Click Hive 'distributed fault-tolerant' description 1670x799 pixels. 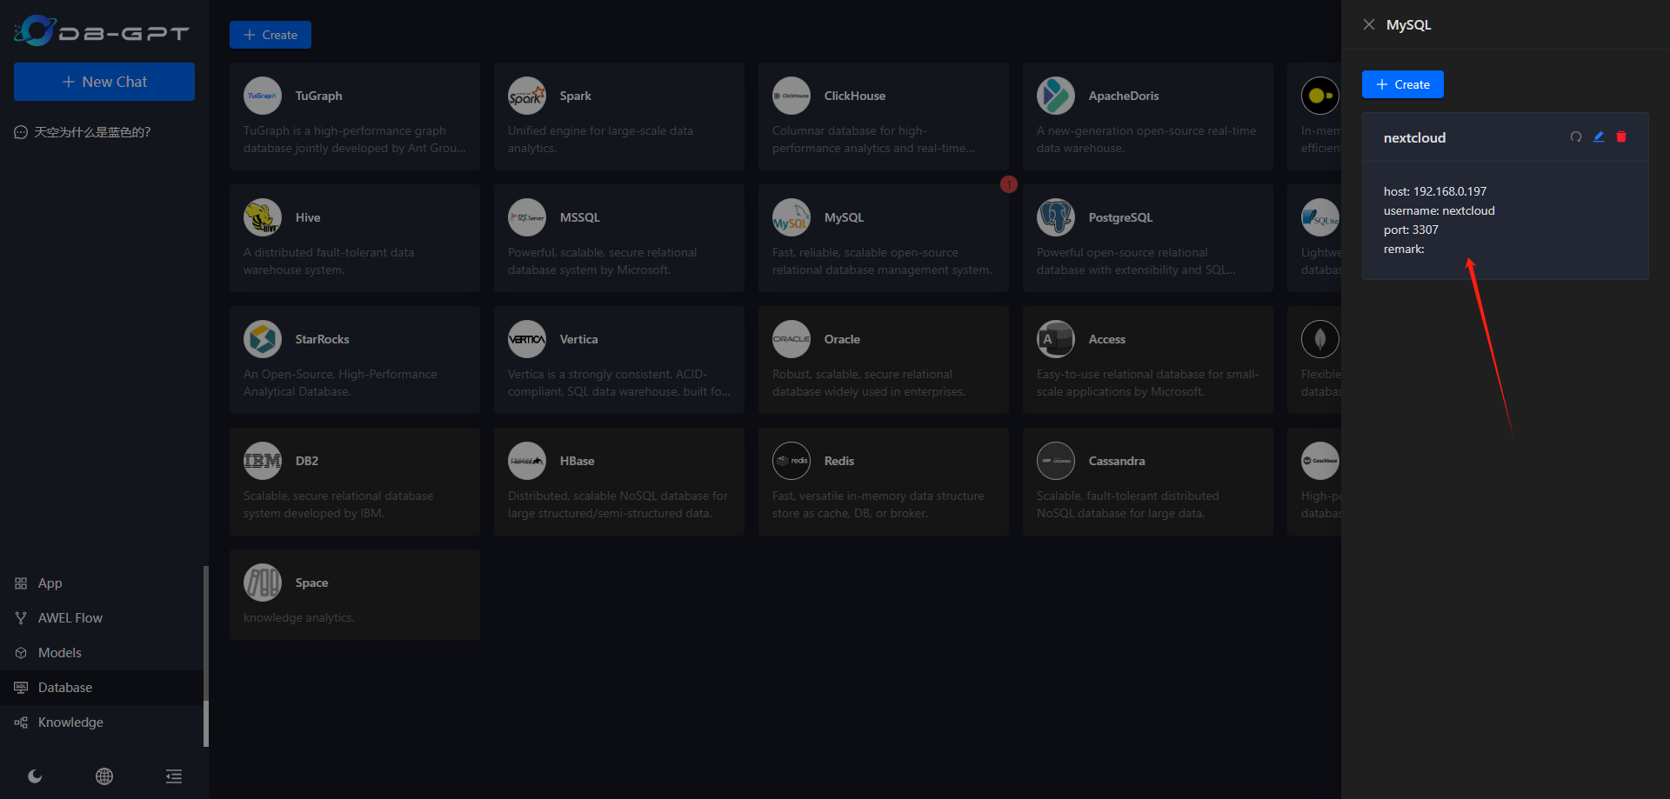329,261
